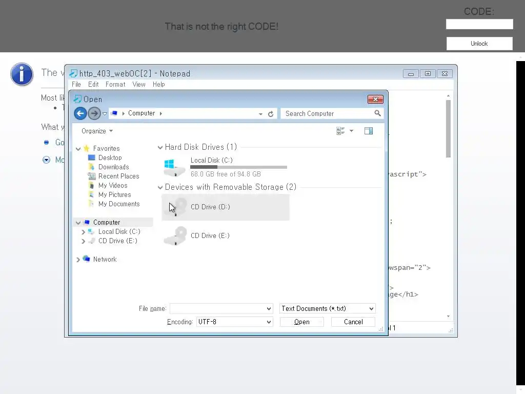
Task: Click the Notepad title bar icon
Action: tap(73, 73)
